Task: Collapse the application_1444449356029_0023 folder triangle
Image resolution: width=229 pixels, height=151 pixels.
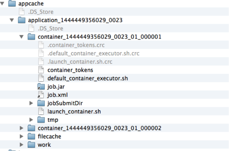Action: click(12, 20)
